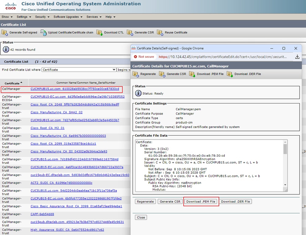The height and width of the screenshot is (235, 306).
Task: Open CUCSUB15.uc.com_54d2204 certificate link
Action: 74,191
